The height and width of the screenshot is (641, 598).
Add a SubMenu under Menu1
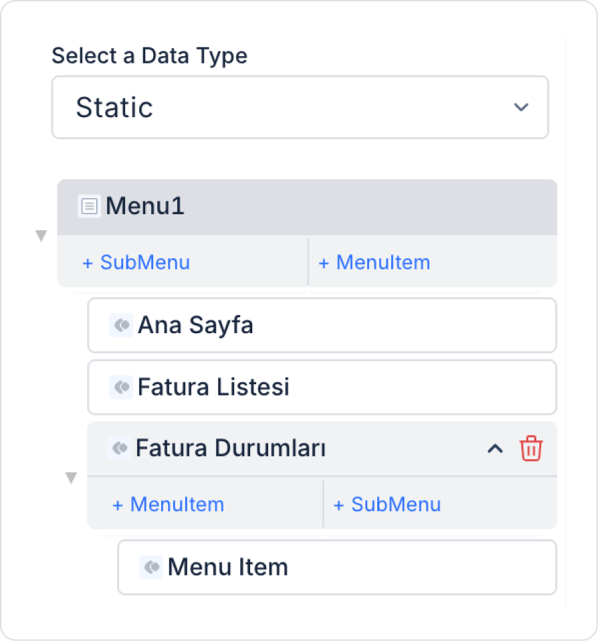click(x=136, y=262)
